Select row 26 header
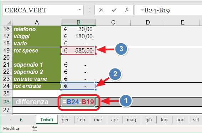 pyautogui.click(x=6, y=102)
